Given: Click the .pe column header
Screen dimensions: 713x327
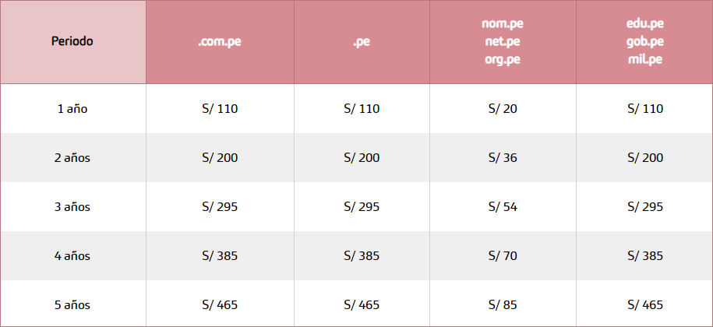Looking at the screenshot, I should pos(361,41).
